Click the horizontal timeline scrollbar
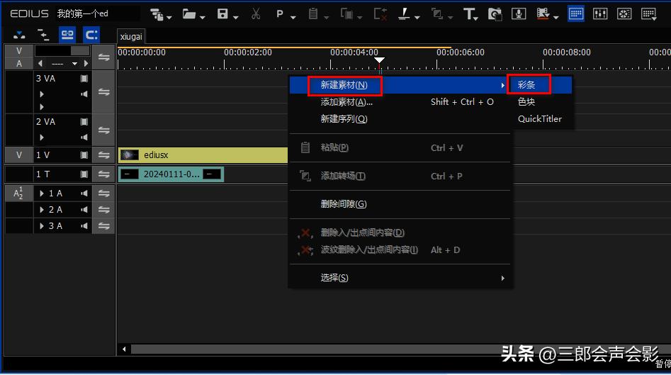 click(x=354, y=349)
